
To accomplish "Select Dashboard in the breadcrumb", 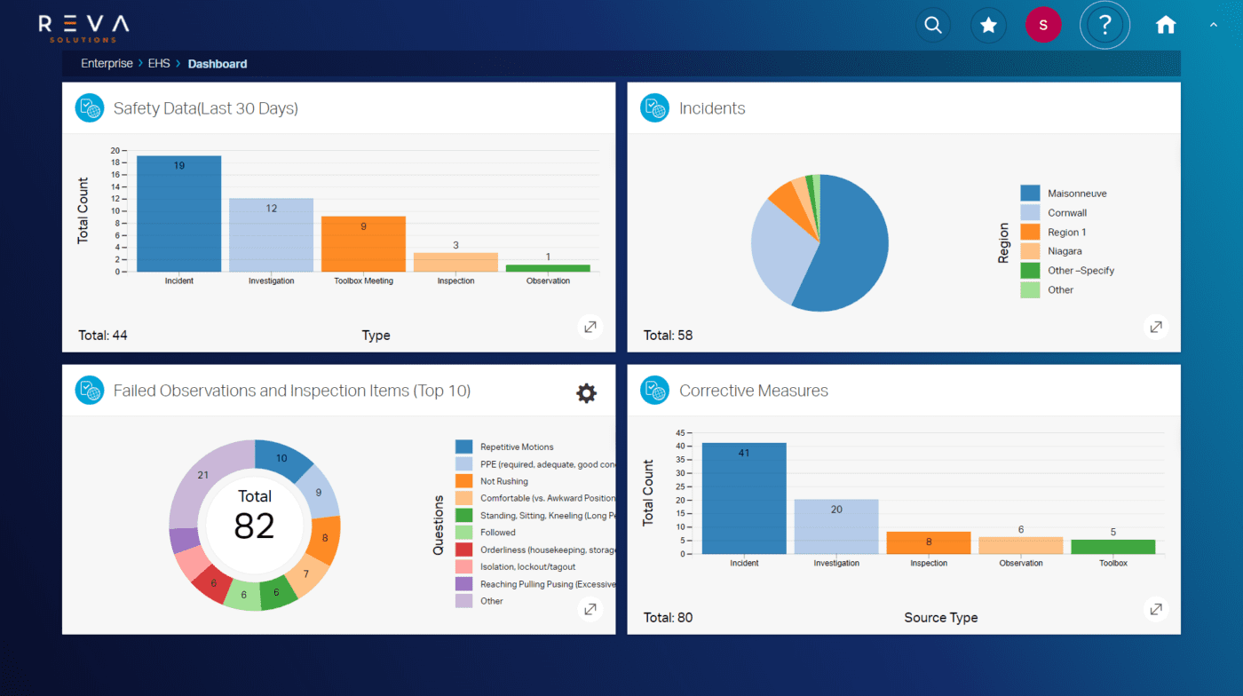I will point(218,63).
